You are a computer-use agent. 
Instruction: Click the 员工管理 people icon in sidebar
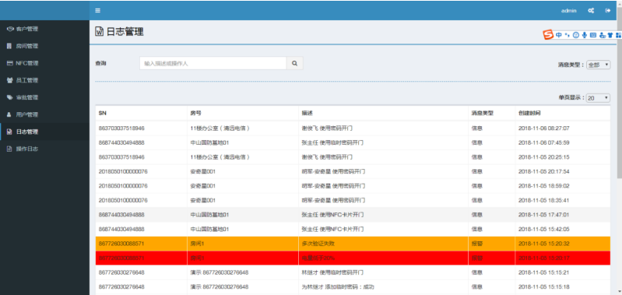click(x=10, y=80)
